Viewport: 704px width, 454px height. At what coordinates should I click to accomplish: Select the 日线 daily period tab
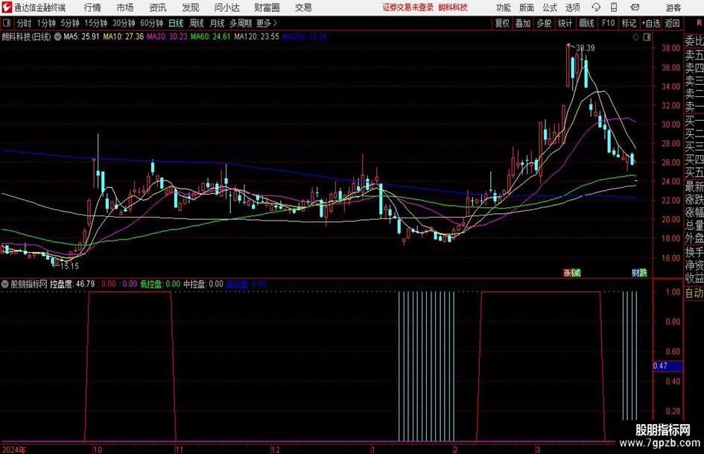(x=176, y=23)
